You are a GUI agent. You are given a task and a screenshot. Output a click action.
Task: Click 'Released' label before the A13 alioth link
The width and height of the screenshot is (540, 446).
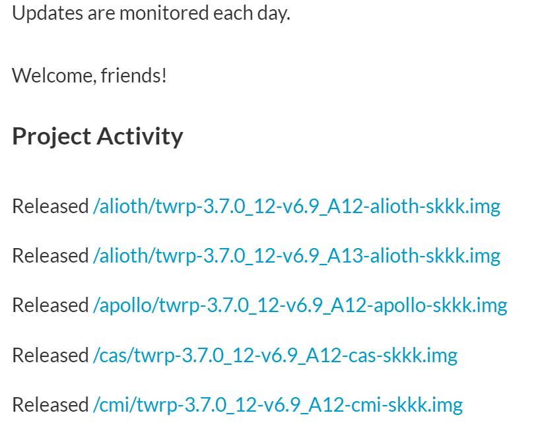click(51, 256)
